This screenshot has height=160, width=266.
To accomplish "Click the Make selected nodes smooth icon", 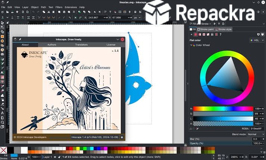I will [x=44, y=17].
